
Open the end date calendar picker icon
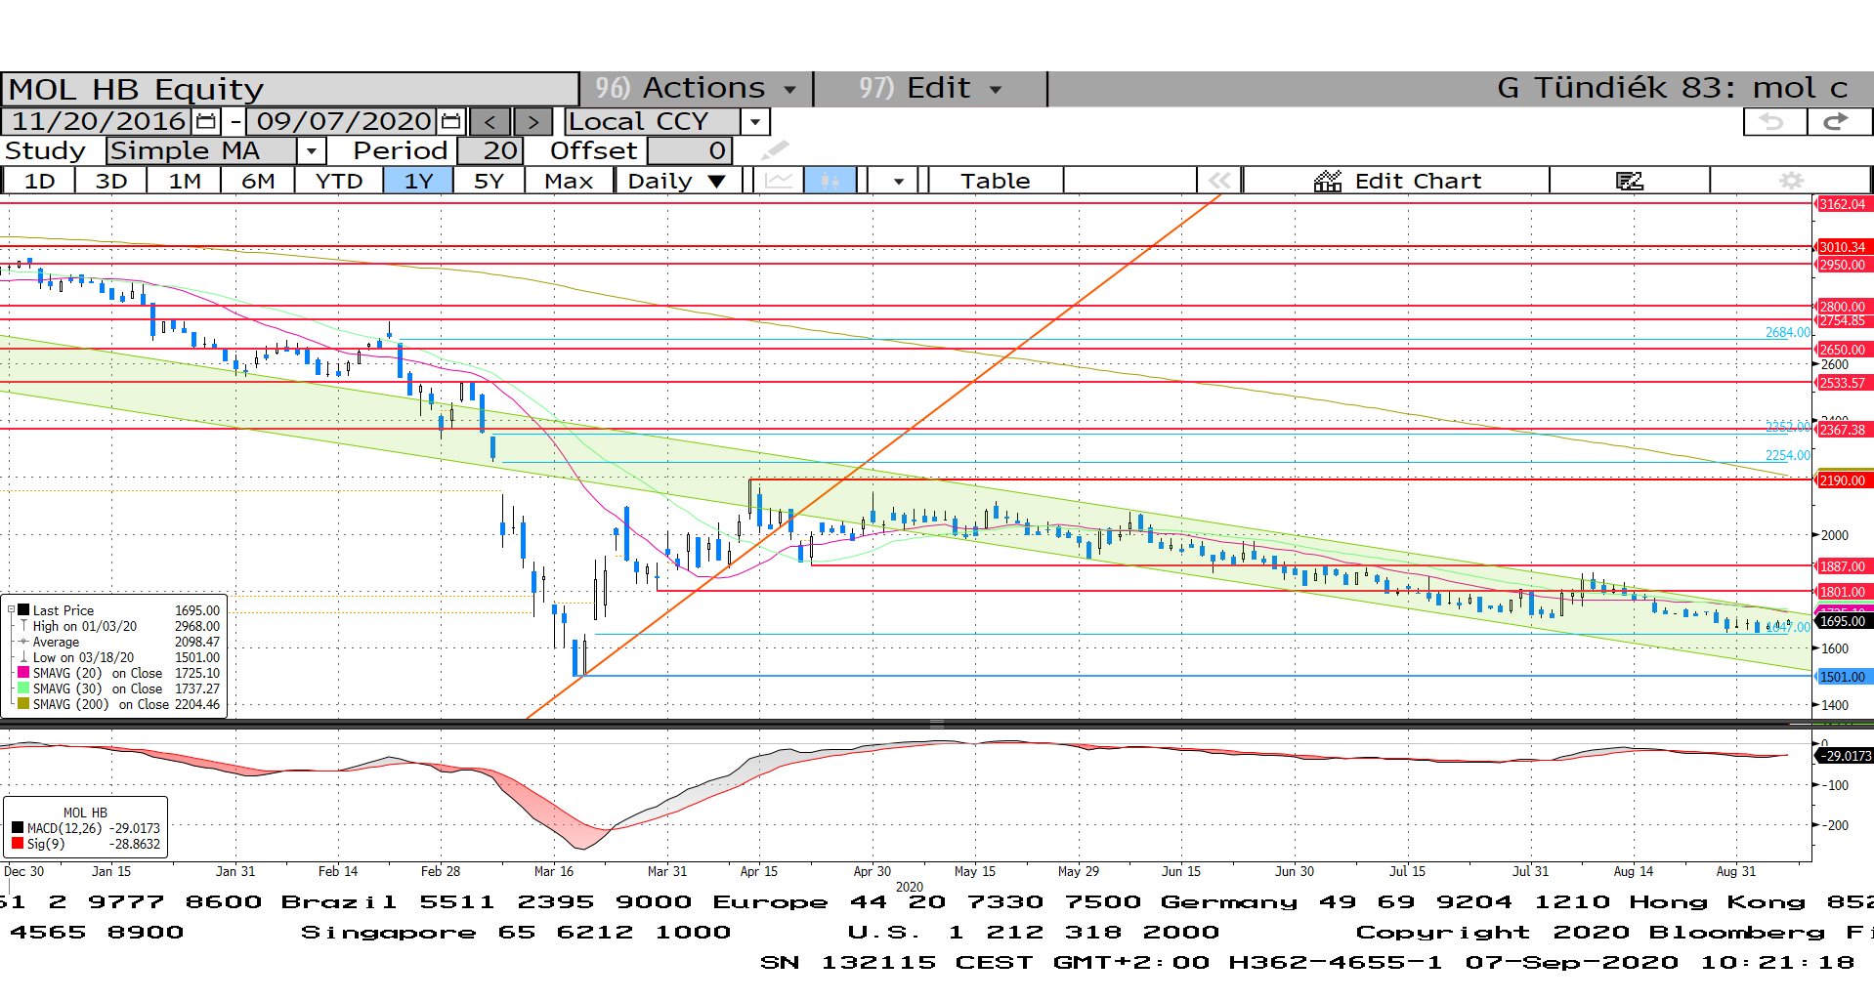point(450,121)
